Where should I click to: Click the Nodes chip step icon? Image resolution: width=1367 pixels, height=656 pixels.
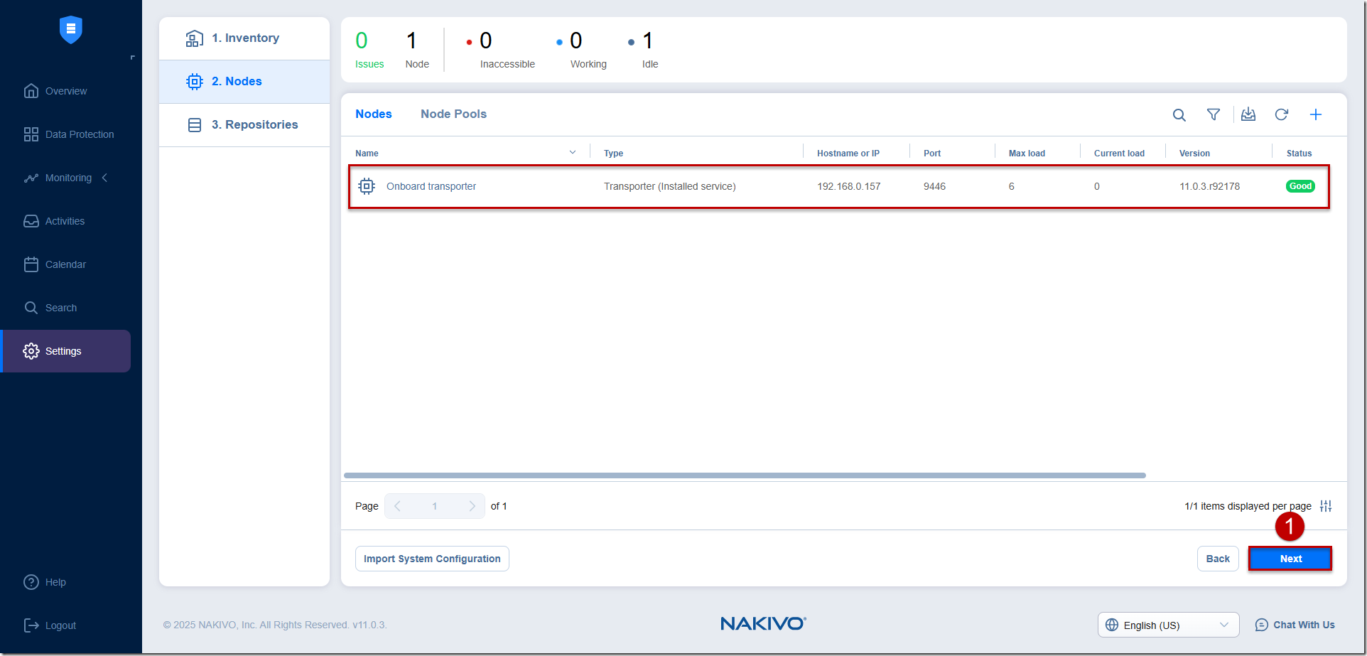coord(194,82)
